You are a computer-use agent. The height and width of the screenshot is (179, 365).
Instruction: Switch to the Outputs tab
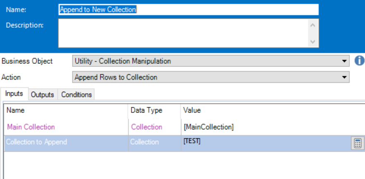coord(43,94)
